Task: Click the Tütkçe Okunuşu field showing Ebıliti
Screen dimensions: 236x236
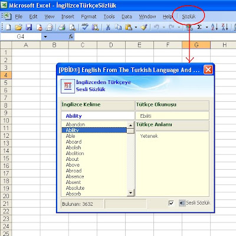Action: pos(172,116)
